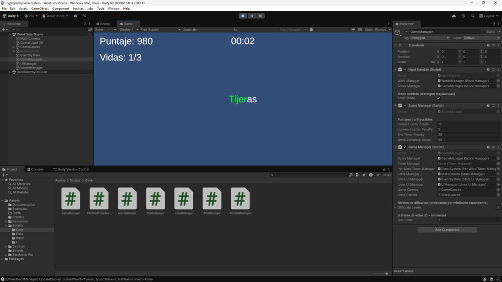Viewport: 502px width, 282px height.
Task: Lock the Hierarchy panel
Action: pyautogui.click(x=85, y=24)
